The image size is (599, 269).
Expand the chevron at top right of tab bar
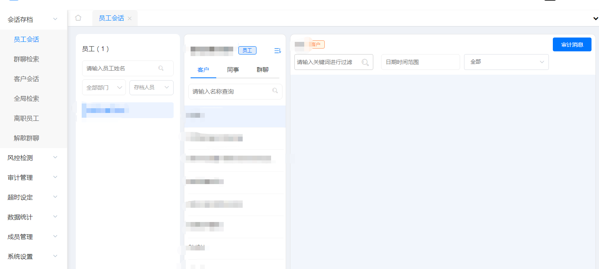coord(595,18)
